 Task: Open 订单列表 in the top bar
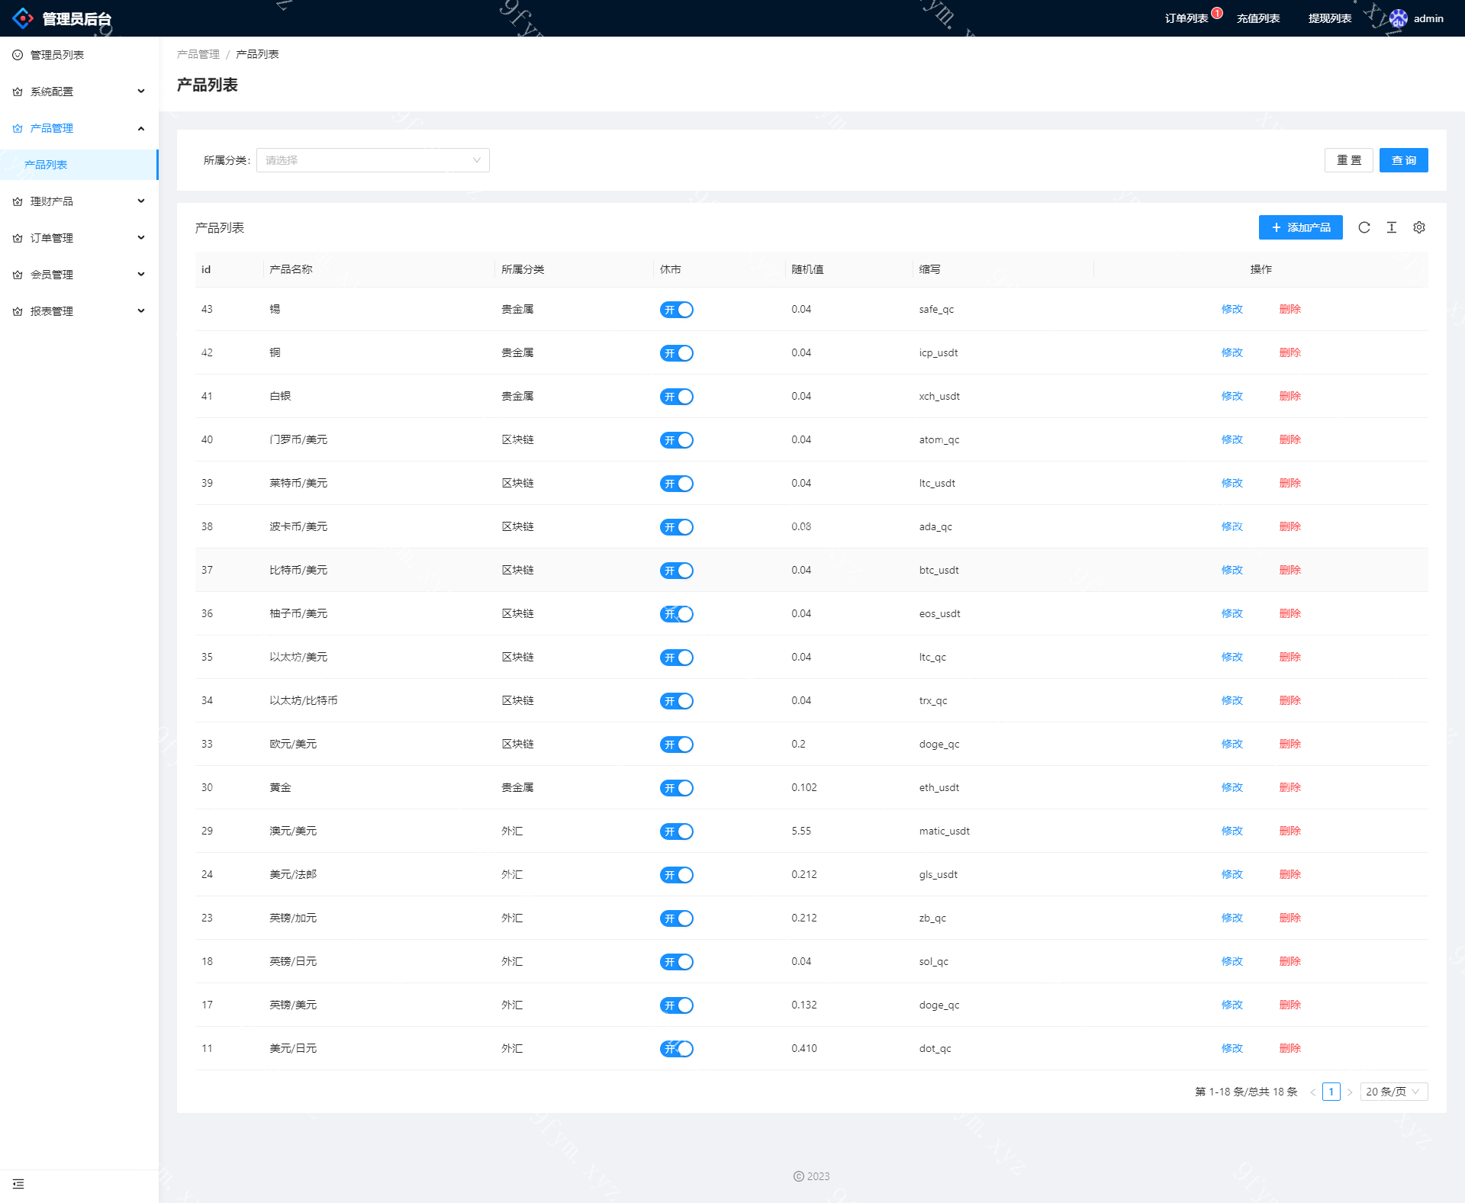click(x=1186, y=18)
